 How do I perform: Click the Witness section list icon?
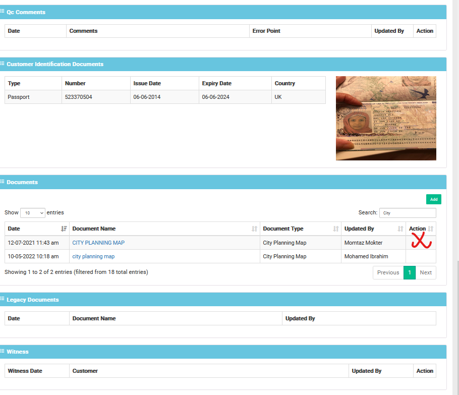pos(2,351)
